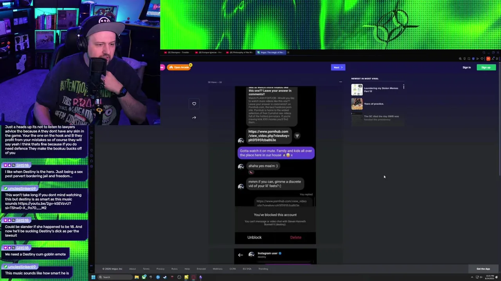Screen dimensions: 501x281
Task: Open the taskbar clock and date
Action: (x=490, y=277)
